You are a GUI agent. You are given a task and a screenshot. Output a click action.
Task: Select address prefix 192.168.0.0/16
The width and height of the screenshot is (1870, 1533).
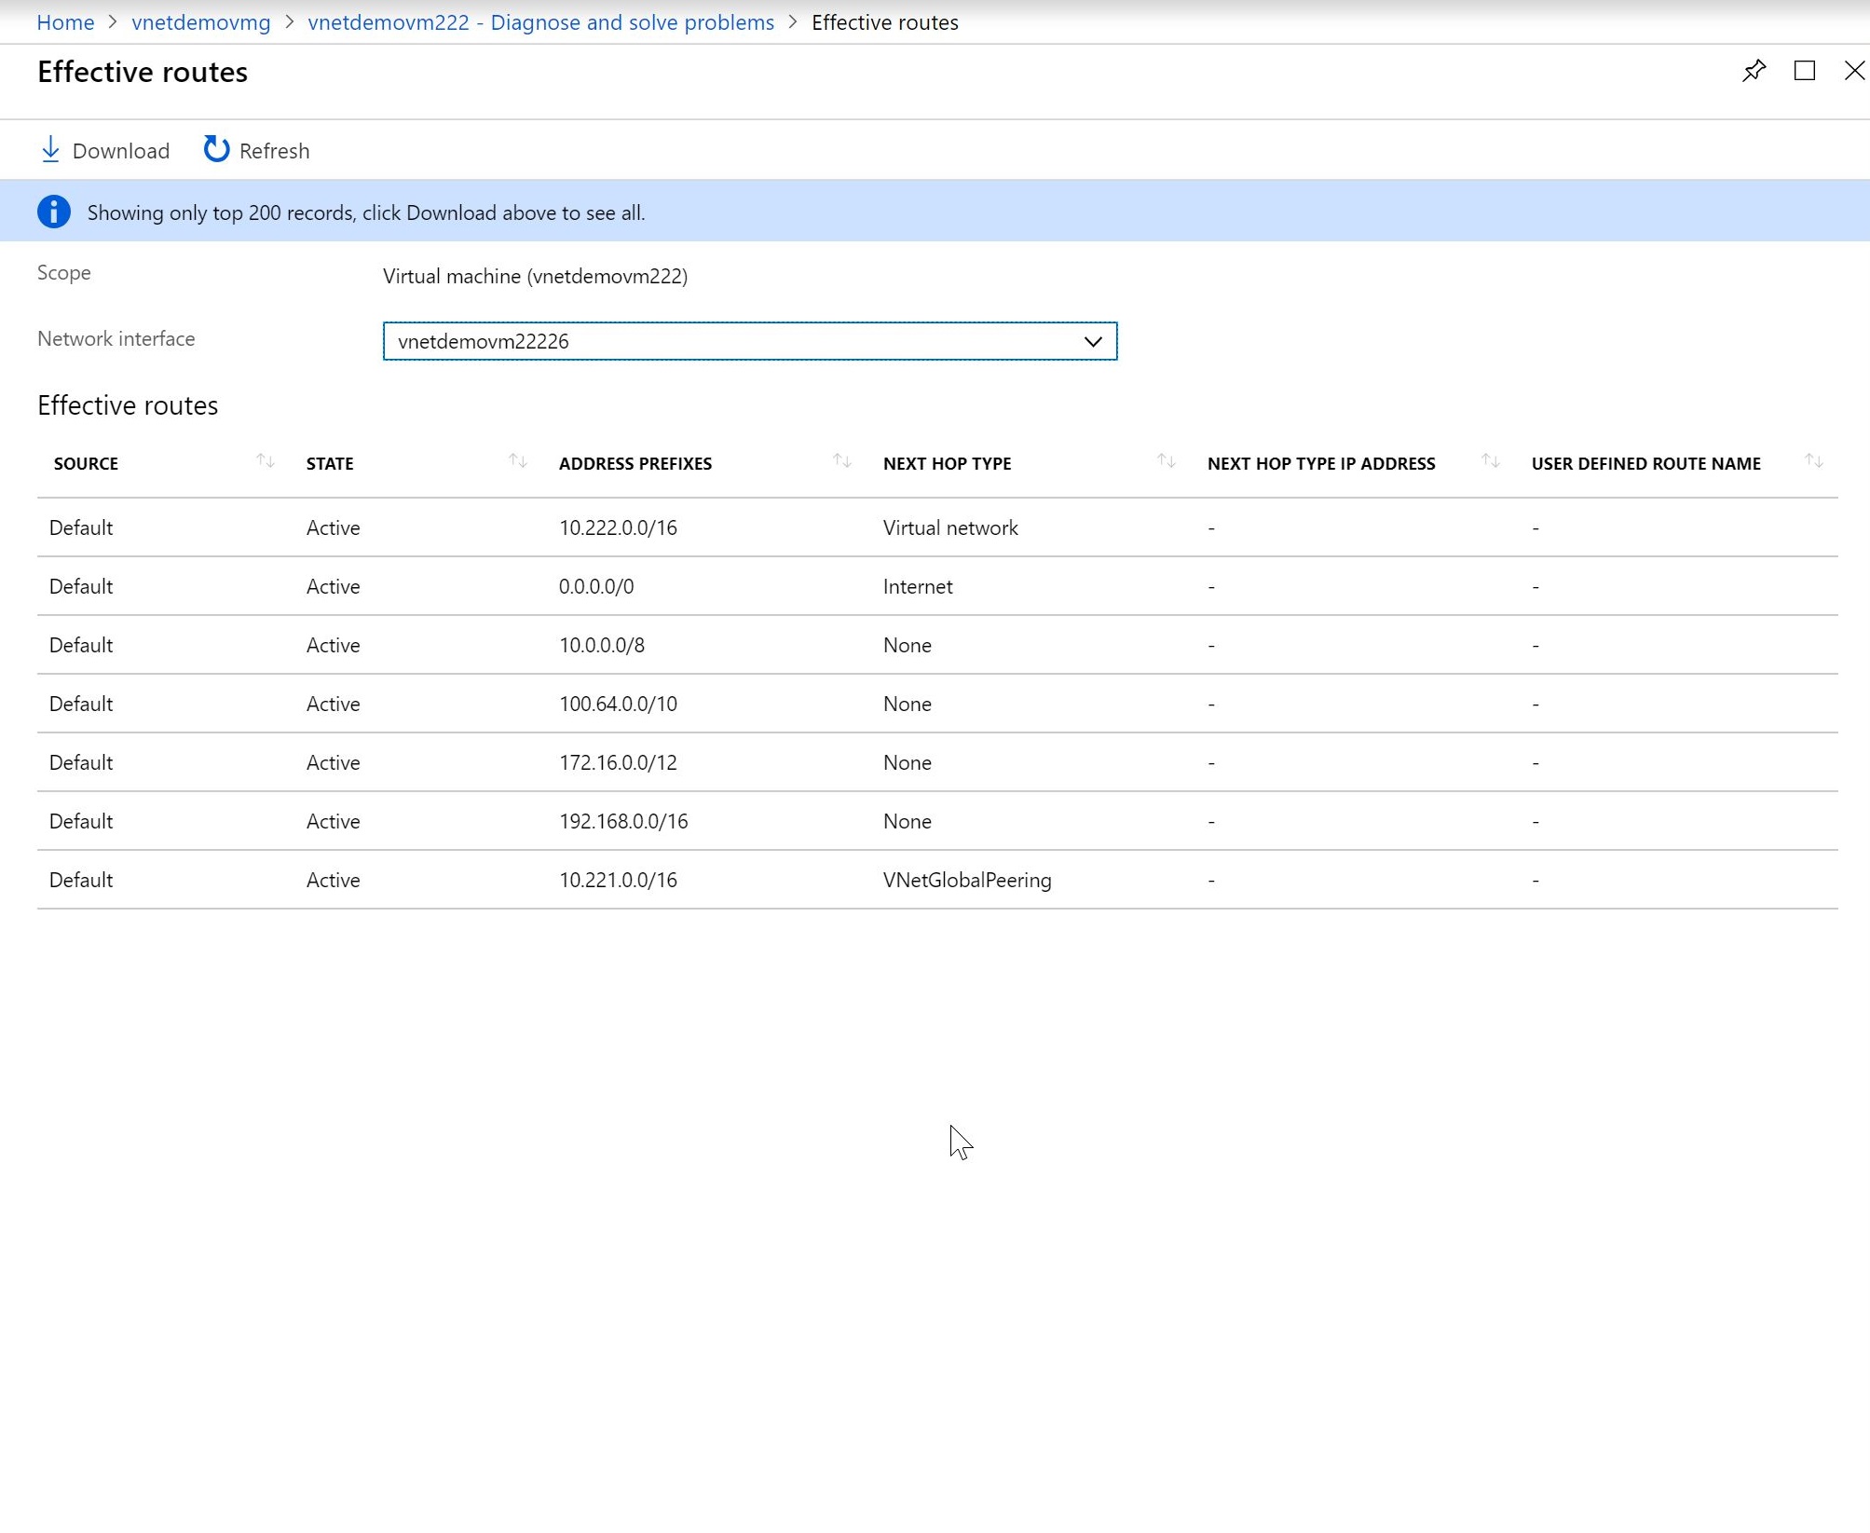(x=623, y=821)
